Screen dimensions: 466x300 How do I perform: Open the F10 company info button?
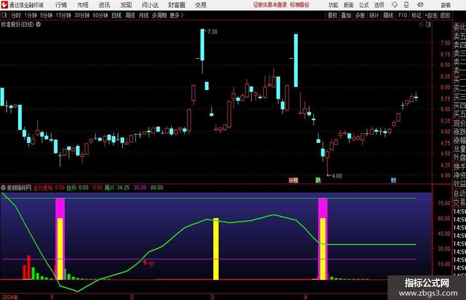[x=403, y=15]
